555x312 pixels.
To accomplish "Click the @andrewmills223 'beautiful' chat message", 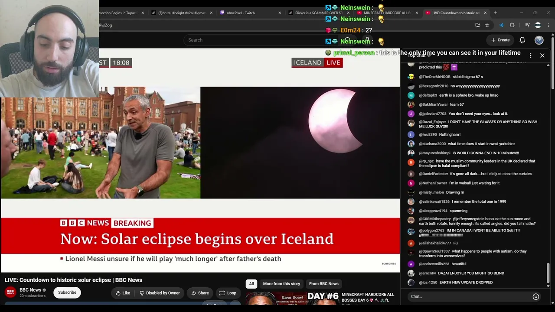I will pyautogui.click(x=459, y=264).
